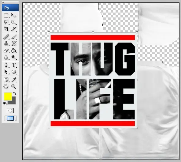
Task: Pick the Horizontal Type tool
Action: point(14,65)
